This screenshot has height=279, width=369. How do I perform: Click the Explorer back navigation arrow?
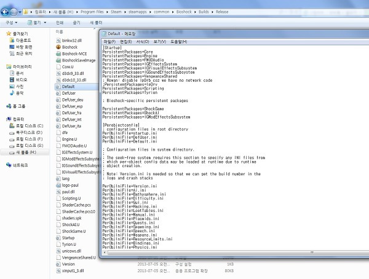[x=5, y=12]
